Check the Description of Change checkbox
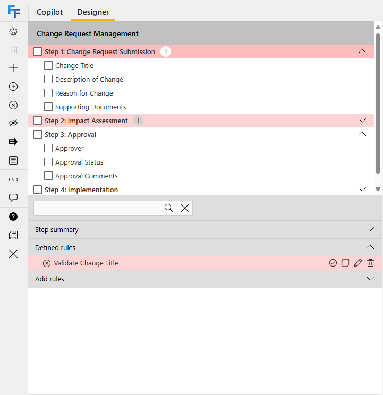Viewport: 383px width, 395px height. click(48, 79)
